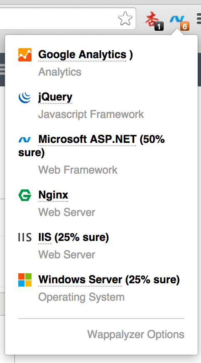Click the Google Analytics orange chart icon

tap(25, 55)
